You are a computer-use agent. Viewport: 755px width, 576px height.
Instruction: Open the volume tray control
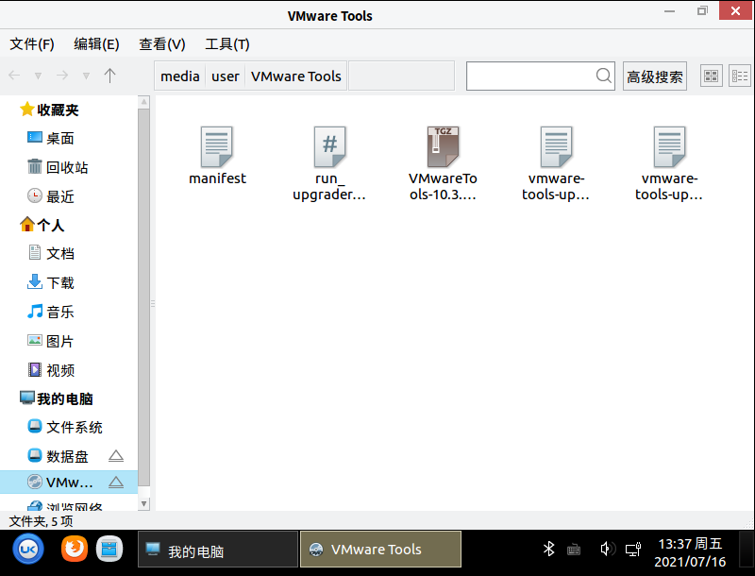pyautogui.click(x=608, y=549)
